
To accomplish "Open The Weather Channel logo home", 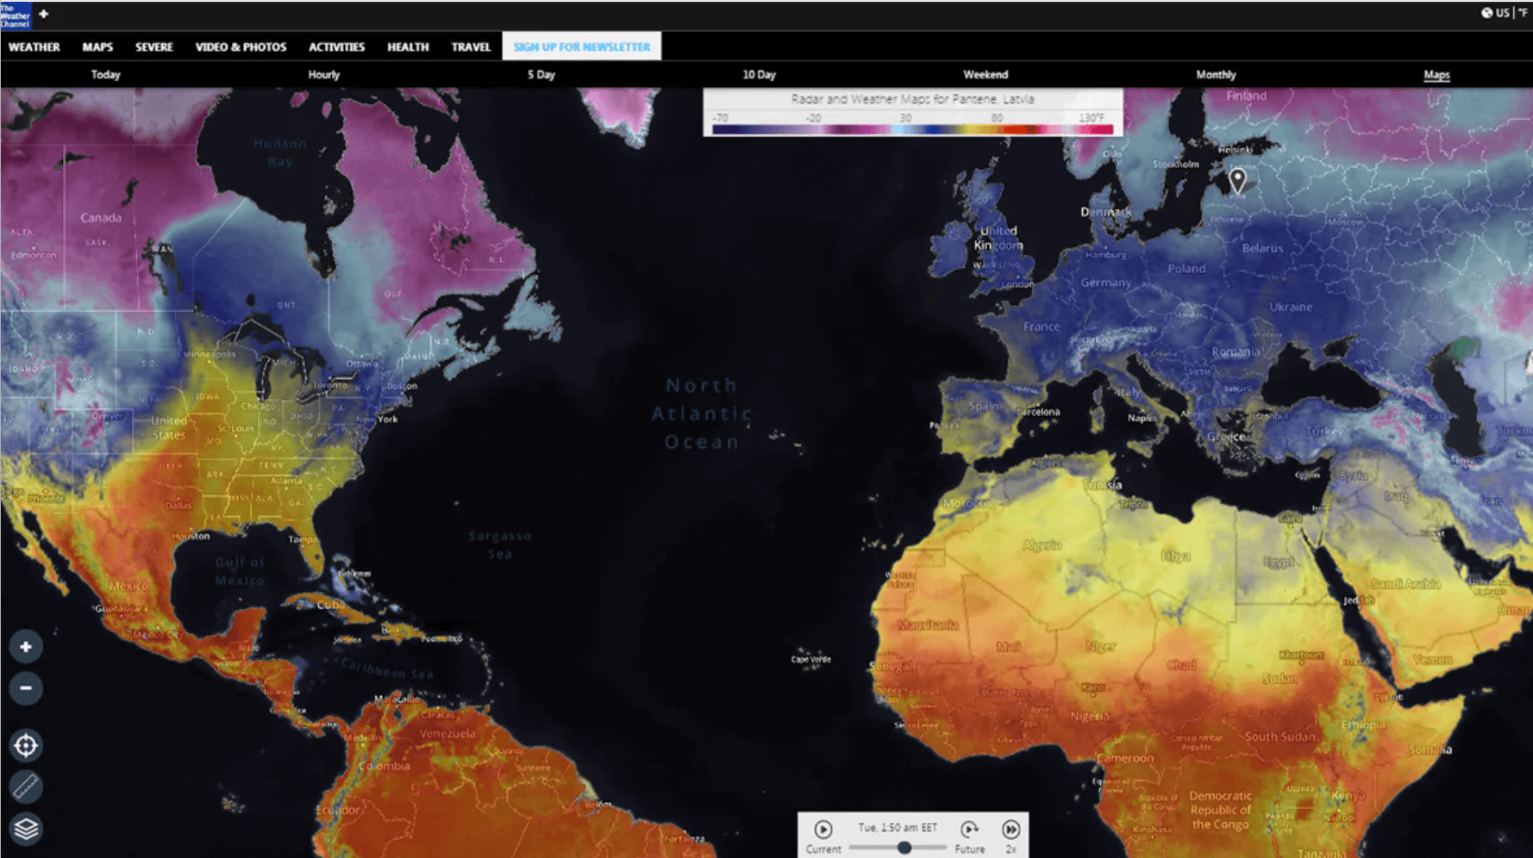I will (16, 15).
